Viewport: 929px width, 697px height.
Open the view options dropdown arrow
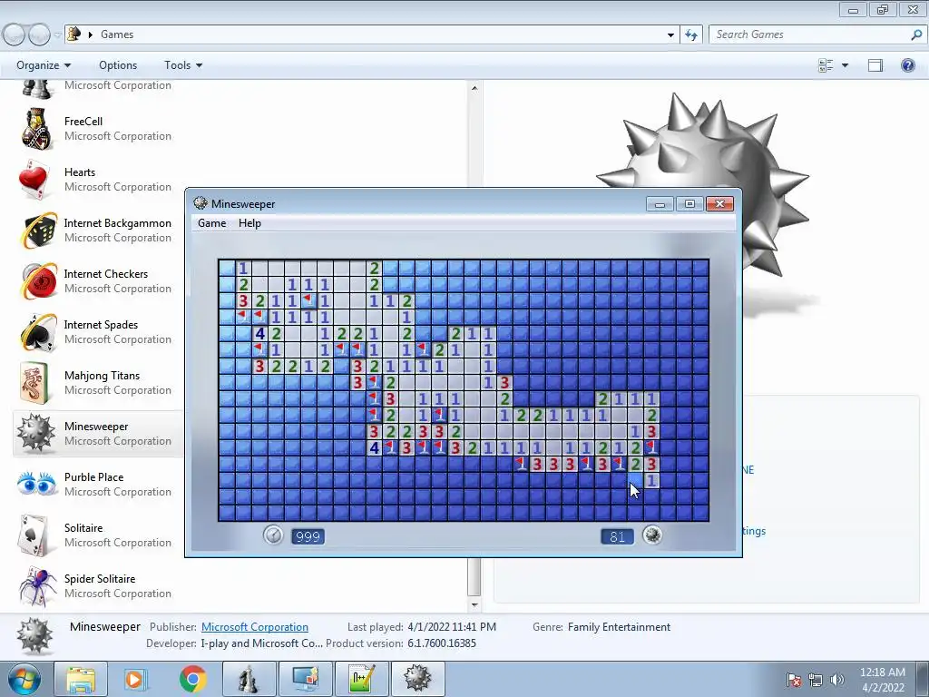[x=845, y=65]
